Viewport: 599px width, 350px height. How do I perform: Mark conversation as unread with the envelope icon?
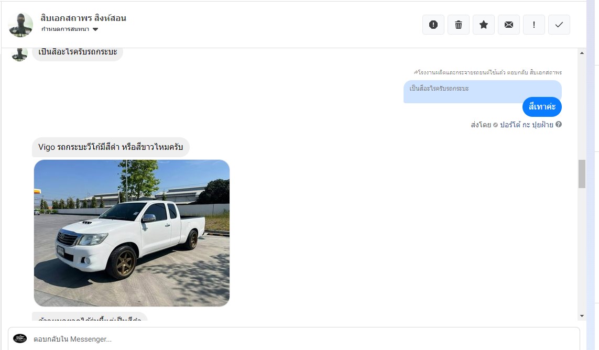(x=509, y=25)
